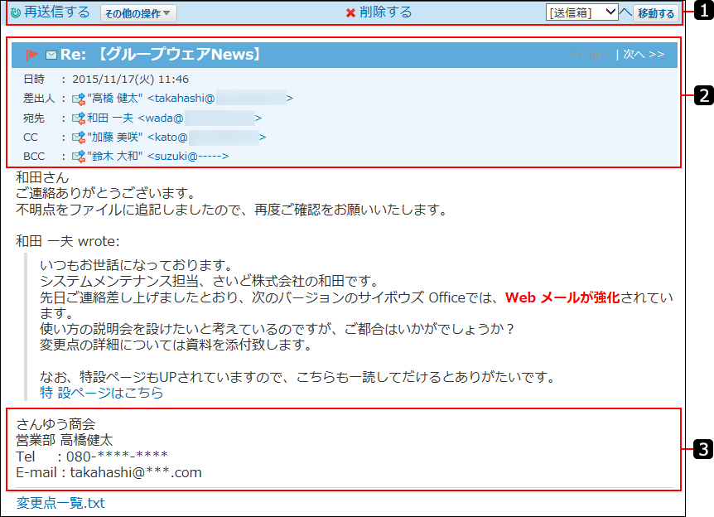714x517 pixels.
Task: Click the subject text Re: 【グループウェアNews】
Action: tap(162, 55)
